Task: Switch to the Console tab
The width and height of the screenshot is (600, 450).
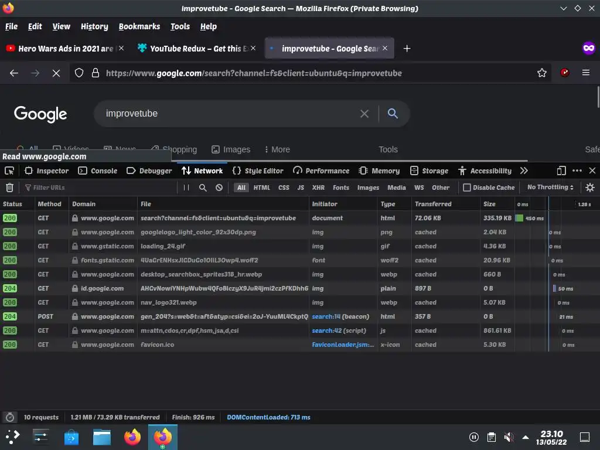Action: click(98, 171)
